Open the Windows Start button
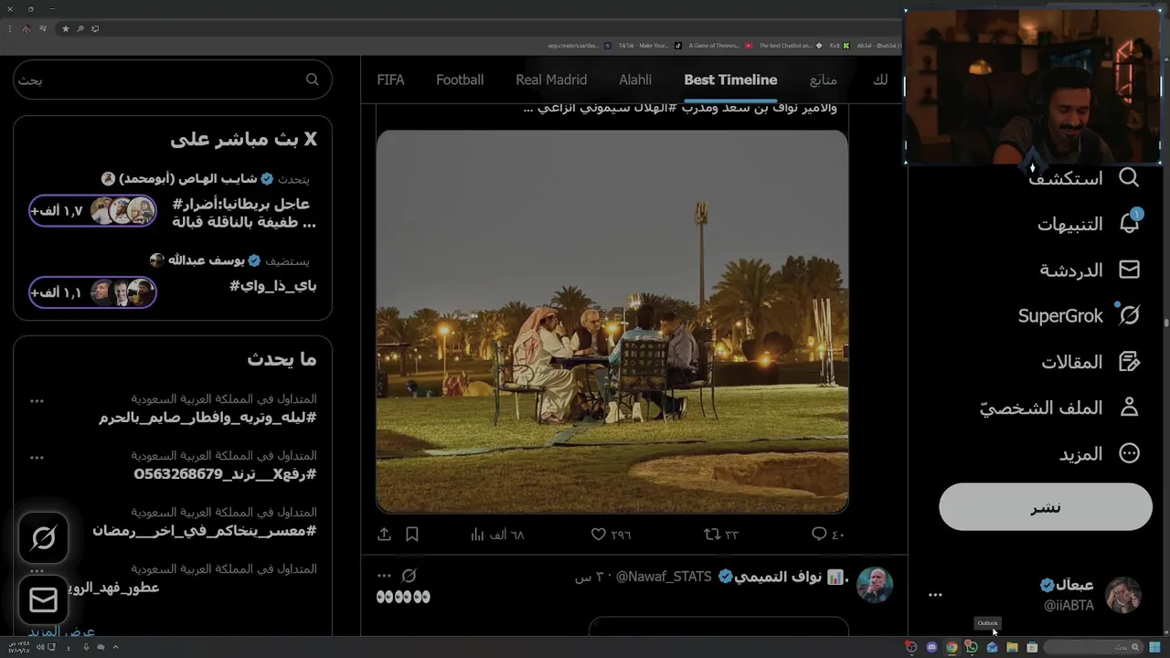Image resolution: width=1170 pixels, height=658 pixels. click(x=1155, y=647)
